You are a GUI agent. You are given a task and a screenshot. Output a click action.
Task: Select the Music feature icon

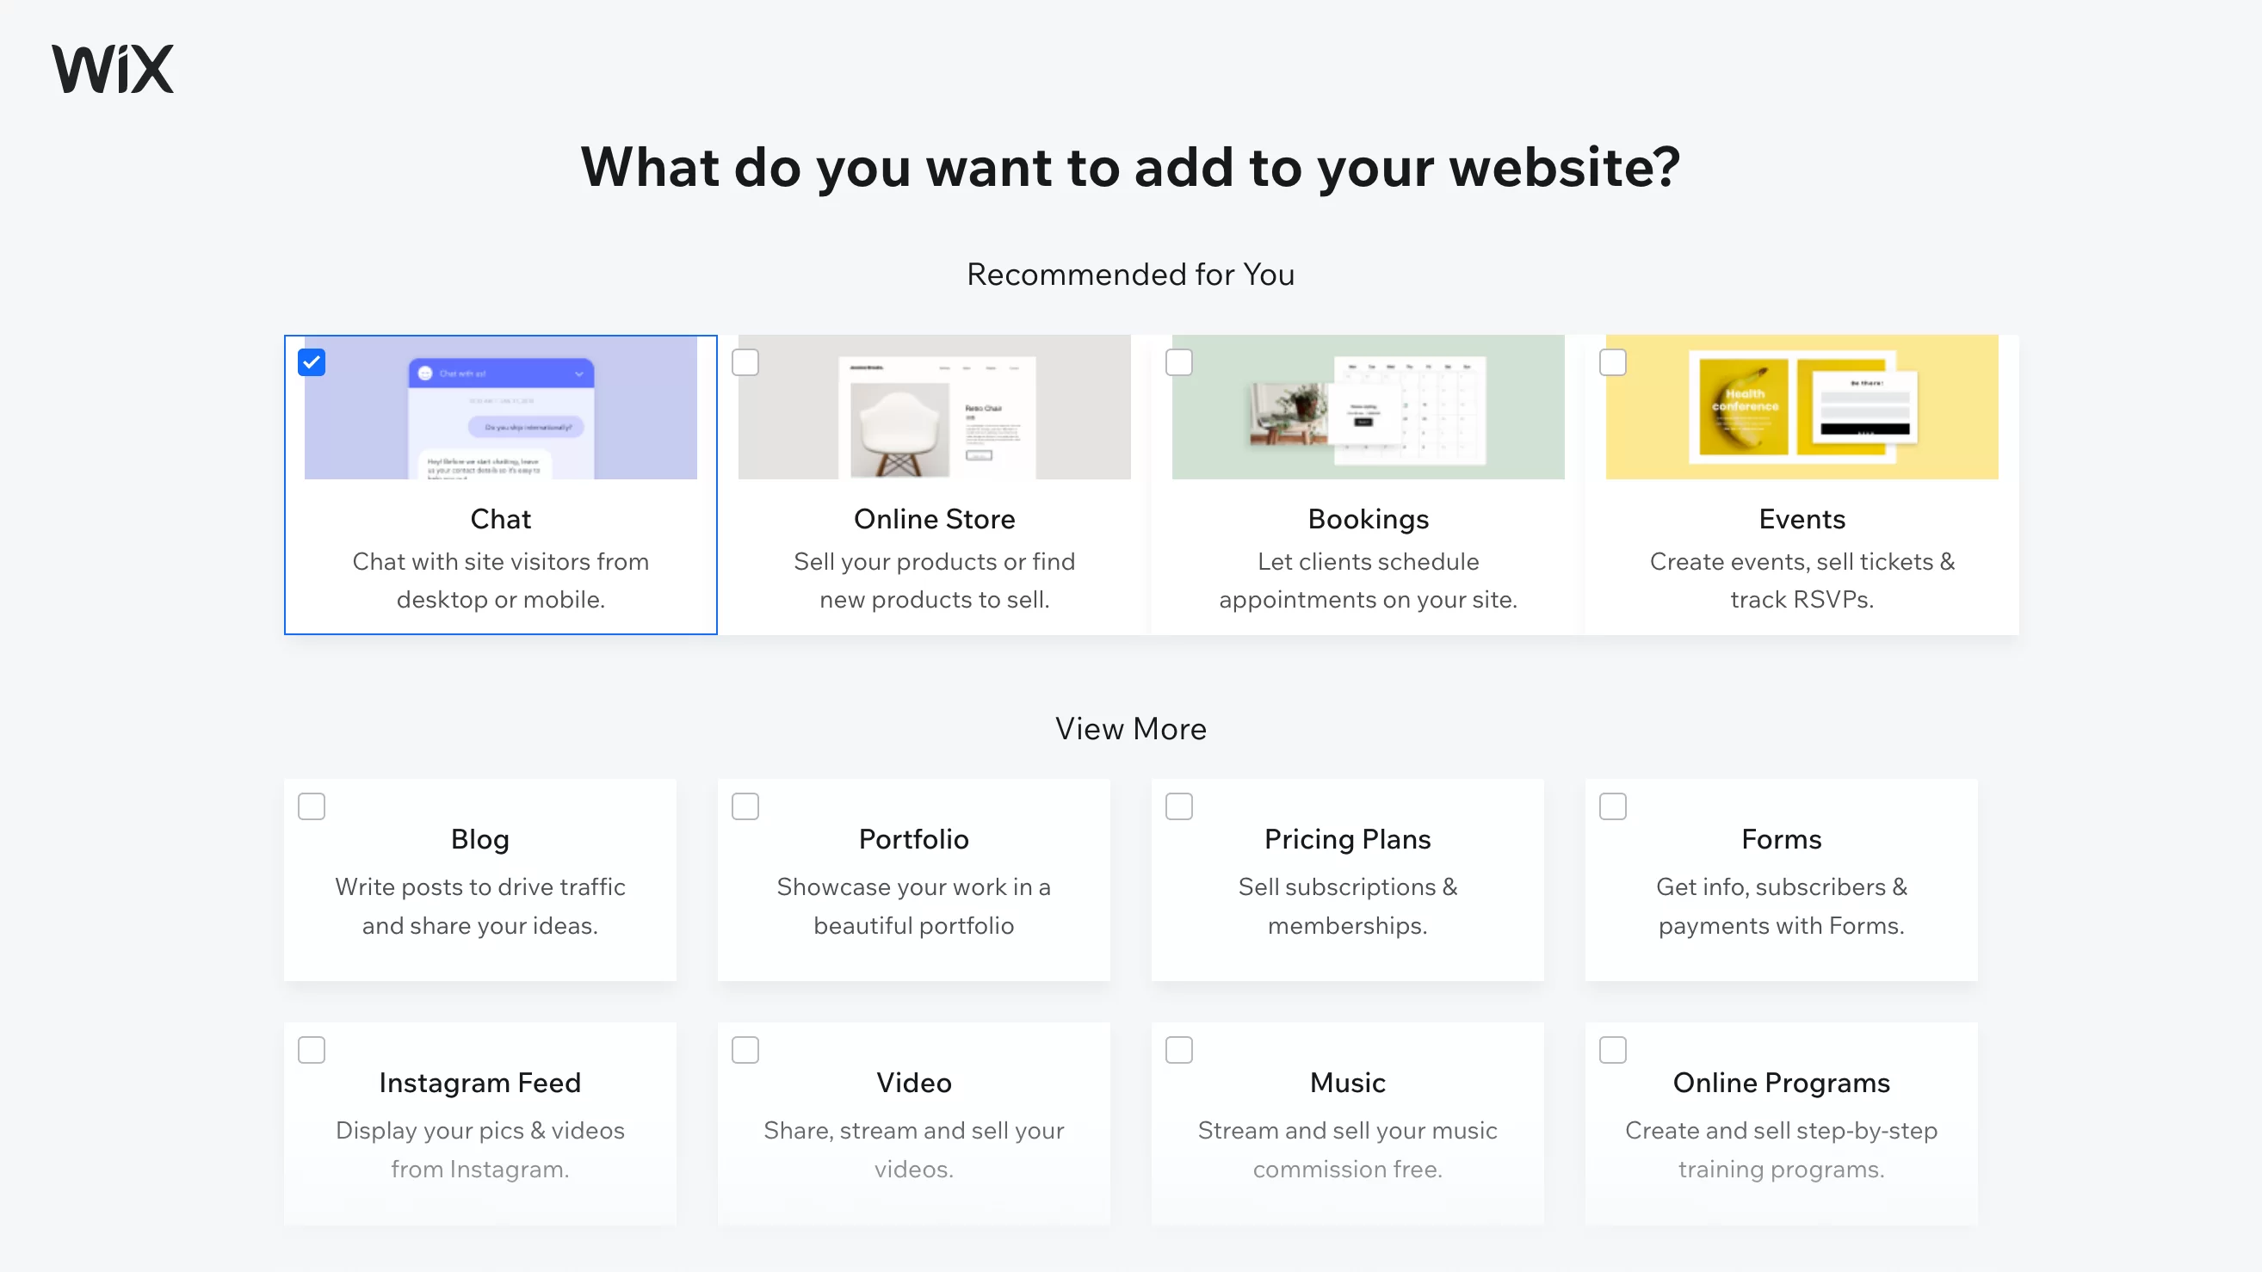click(1177, 1050)
